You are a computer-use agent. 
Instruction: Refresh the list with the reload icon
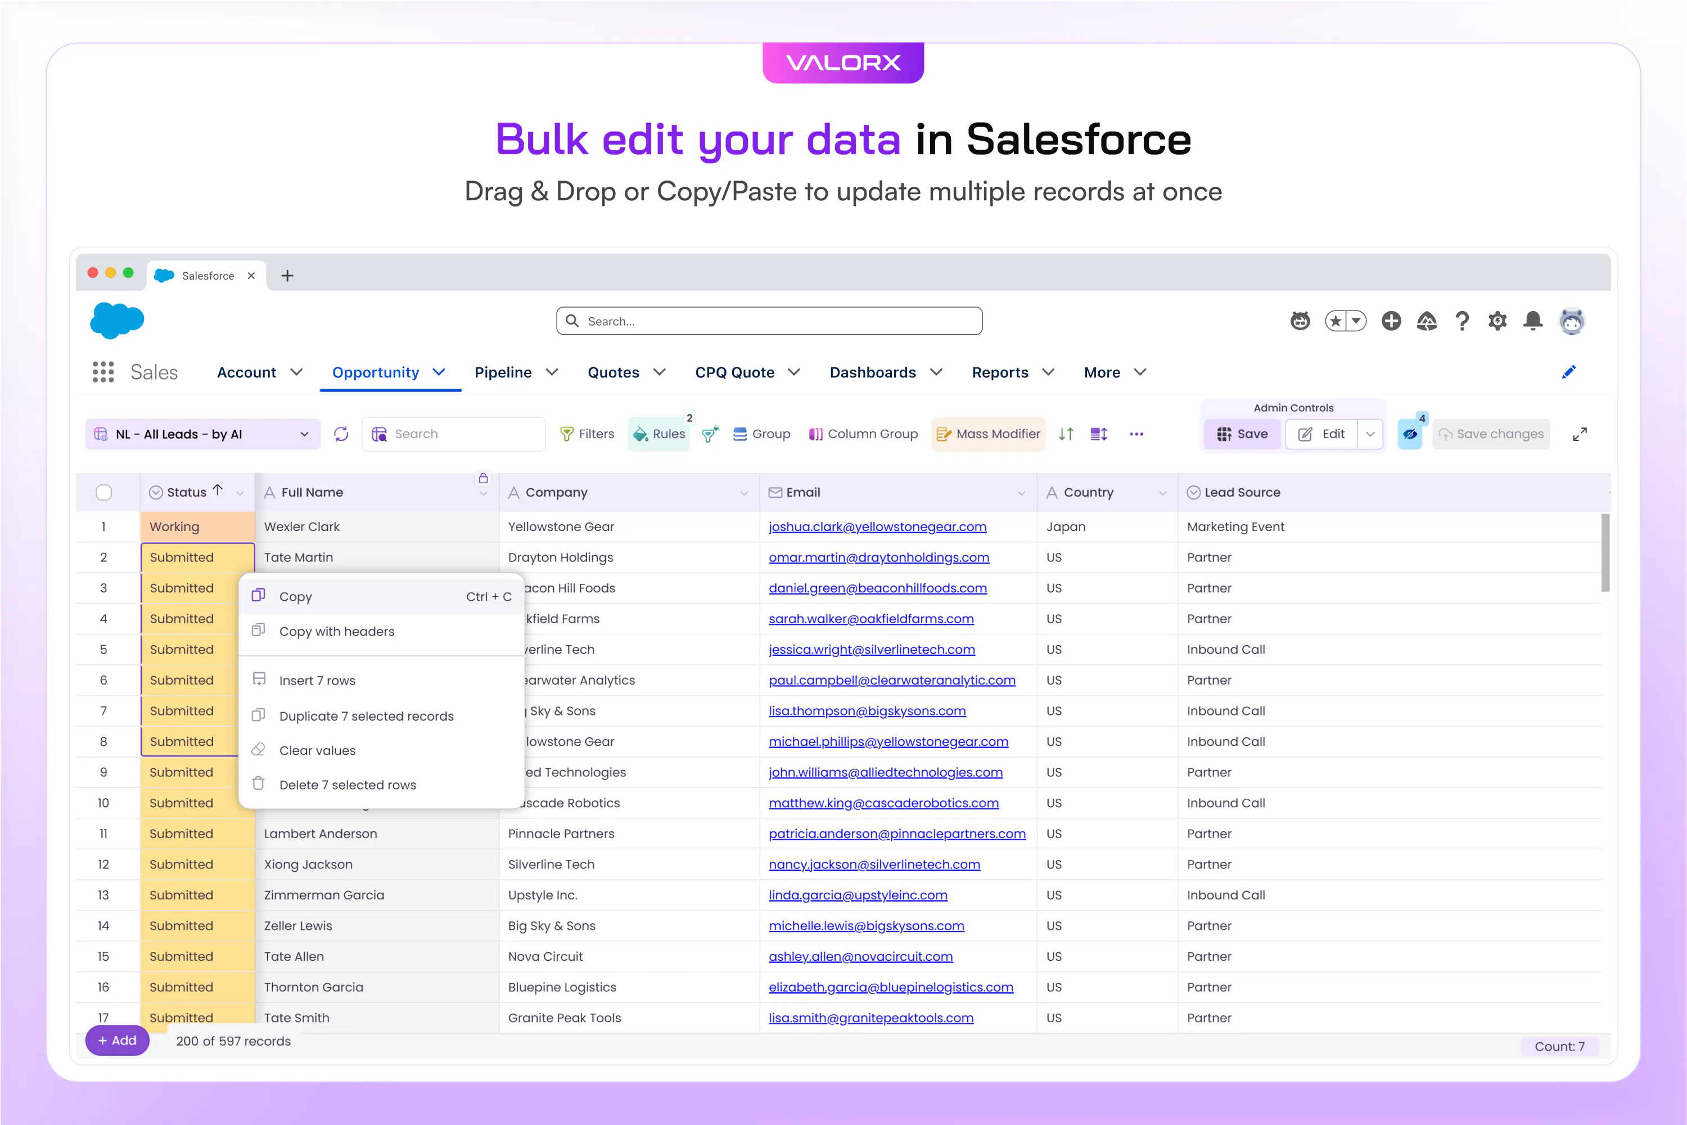(x=341, y=434)
